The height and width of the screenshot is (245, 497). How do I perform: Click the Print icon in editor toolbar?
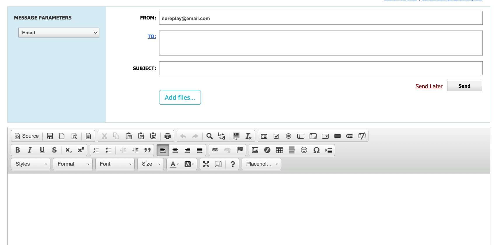click(x=167, y=136)
